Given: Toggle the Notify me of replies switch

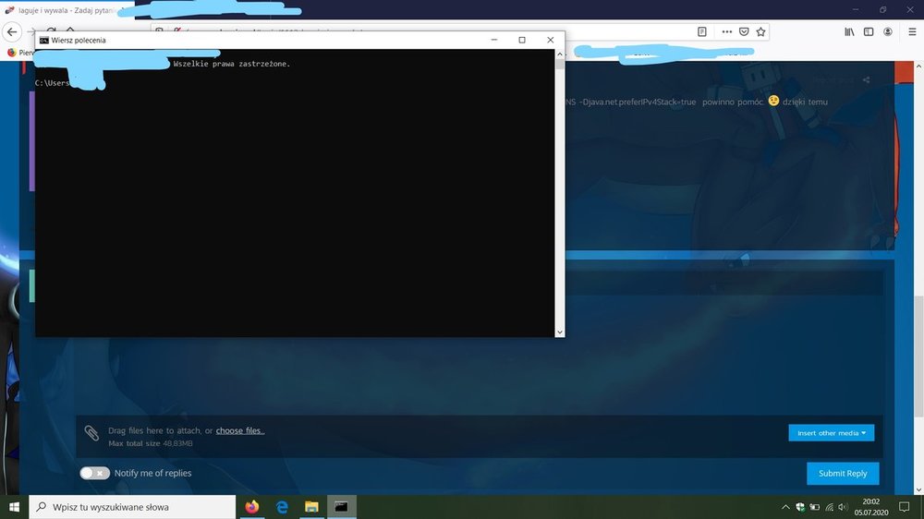Looking at the screenshot, I should (94, 473).
